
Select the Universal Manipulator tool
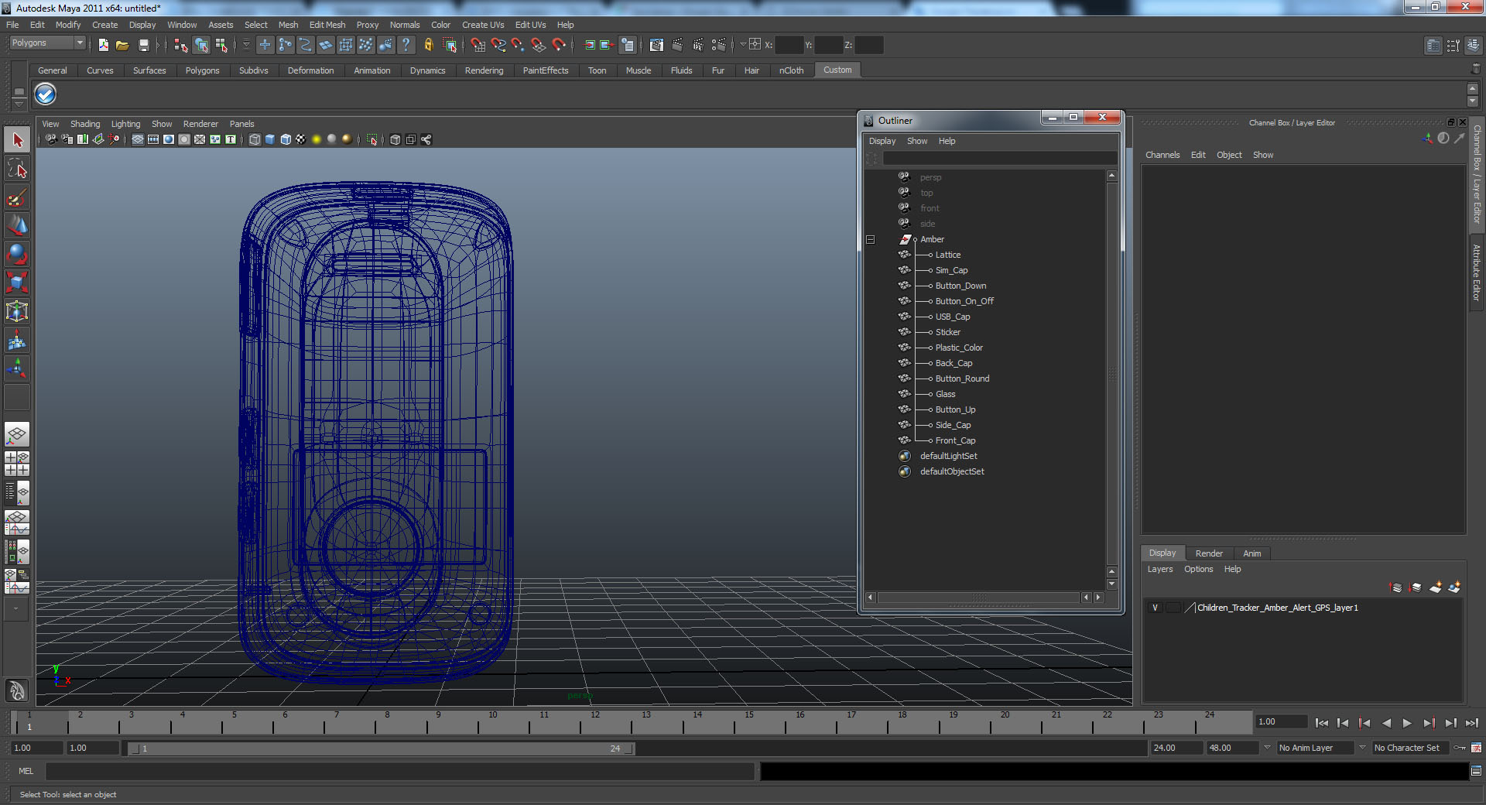pos(17,311)
